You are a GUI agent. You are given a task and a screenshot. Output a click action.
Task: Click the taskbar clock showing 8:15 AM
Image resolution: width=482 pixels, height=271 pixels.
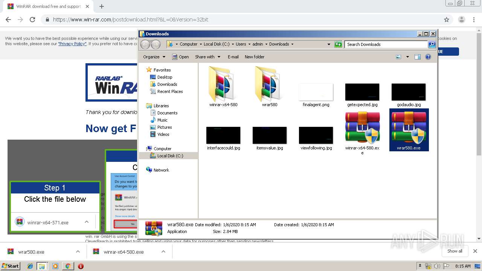click(x=463, y=266)
